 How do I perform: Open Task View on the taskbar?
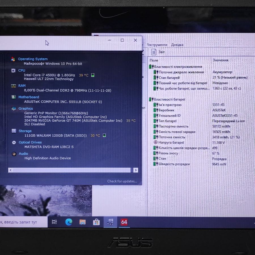point(54,222)
